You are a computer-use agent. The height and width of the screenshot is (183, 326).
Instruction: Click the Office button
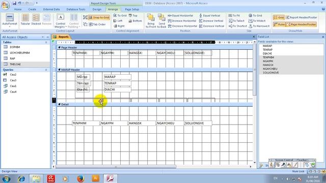5,5
